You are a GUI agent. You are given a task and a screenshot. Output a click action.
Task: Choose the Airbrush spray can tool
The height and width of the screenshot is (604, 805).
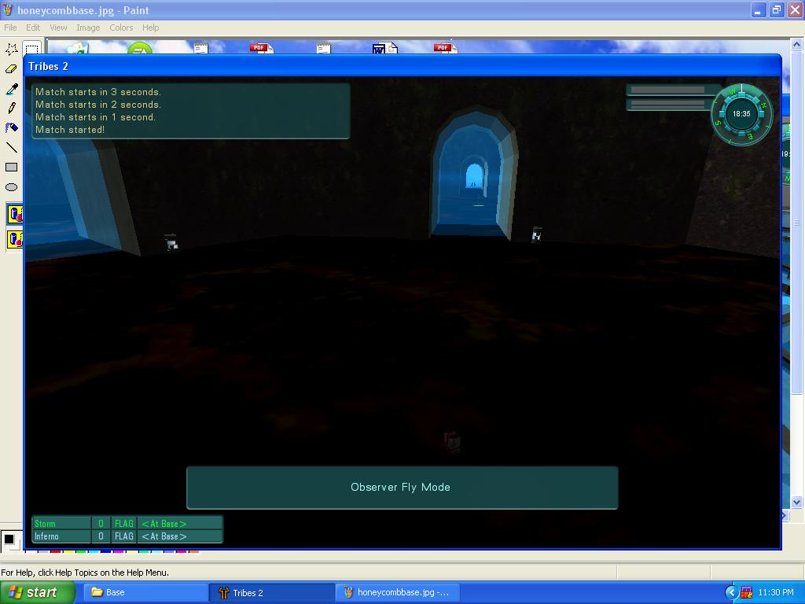click(x=11, y=128)
